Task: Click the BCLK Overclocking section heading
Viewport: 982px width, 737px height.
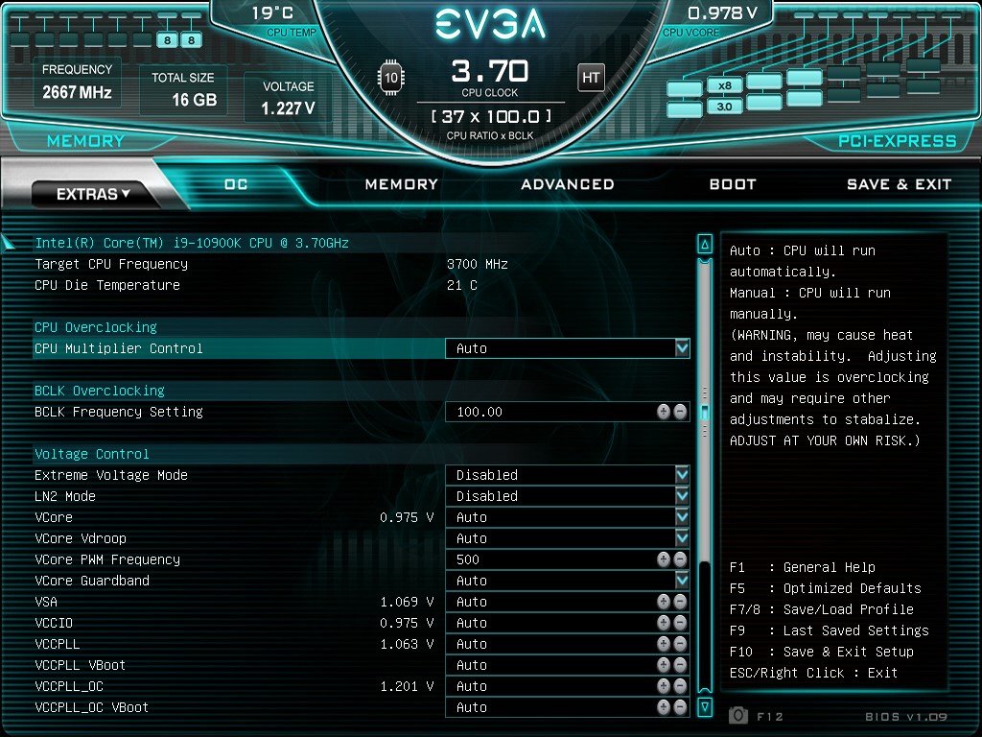Action: (100, 391)
